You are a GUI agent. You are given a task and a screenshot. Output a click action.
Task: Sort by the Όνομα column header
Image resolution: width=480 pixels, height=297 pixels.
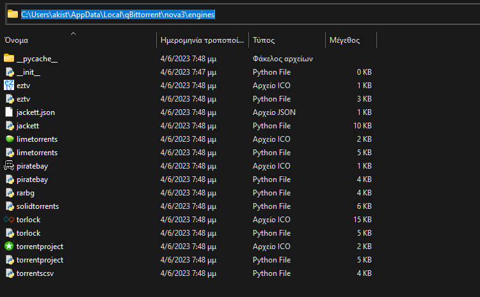point(17,40)
